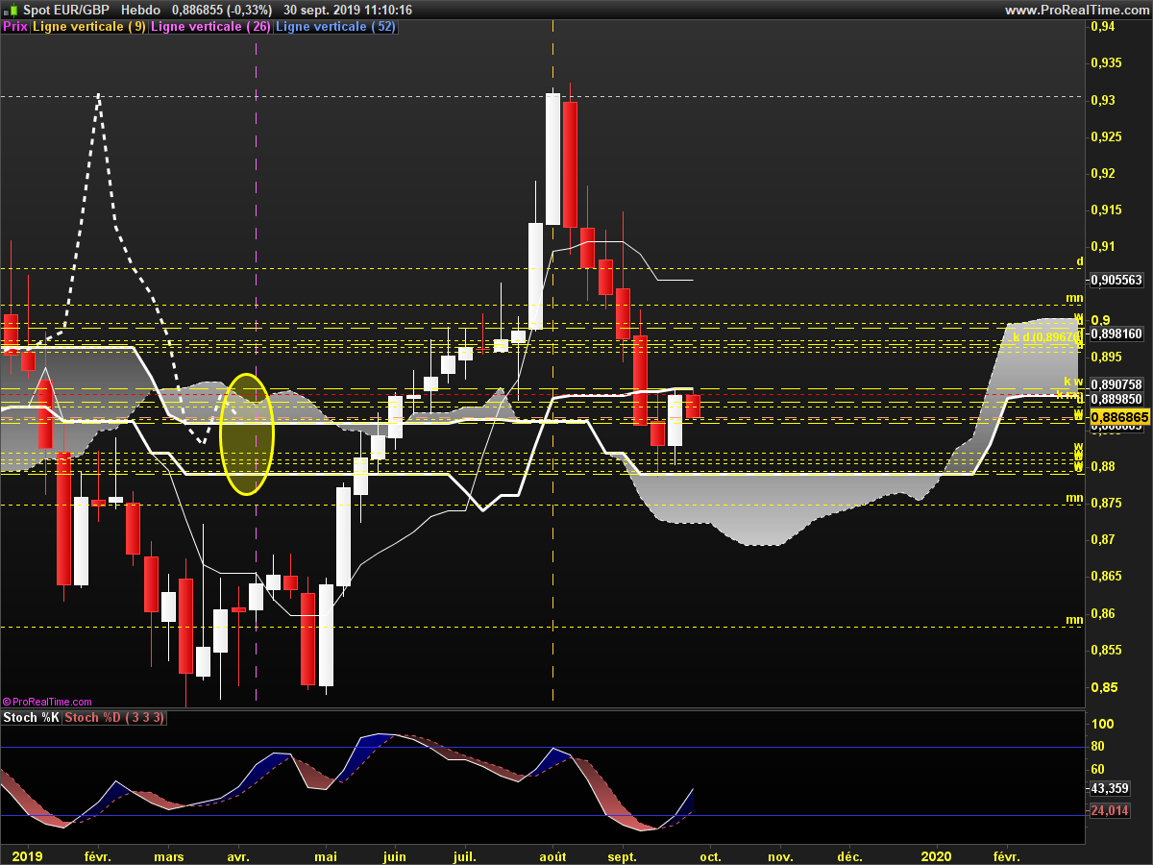Click the 30 sept. 2019 11:10:16 timestamp
The image size is (1153, 865).
coord(348,10)
